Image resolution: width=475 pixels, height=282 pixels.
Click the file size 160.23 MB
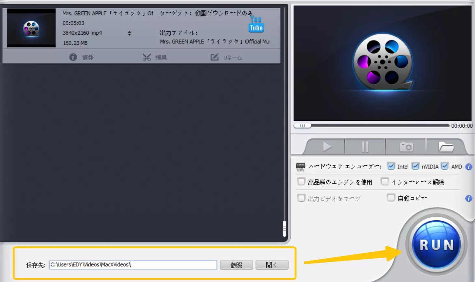[75, 43]
